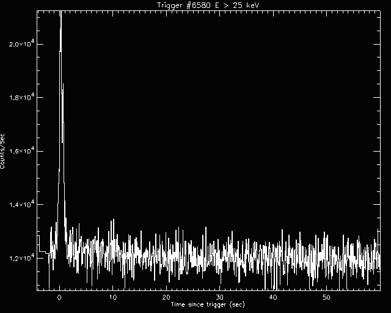Click the x-axis tick label 40
This screenshot has height=313, width=391.
273,297
